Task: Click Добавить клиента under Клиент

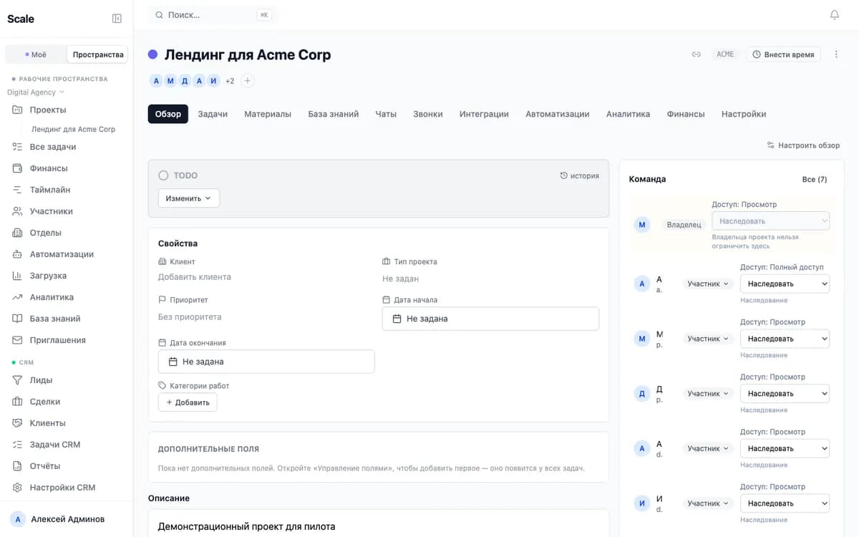Action: pos(195,277)
